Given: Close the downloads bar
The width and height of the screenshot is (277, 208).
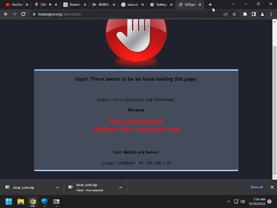Looking at the screenshot, I should click(x=272, y=187).
